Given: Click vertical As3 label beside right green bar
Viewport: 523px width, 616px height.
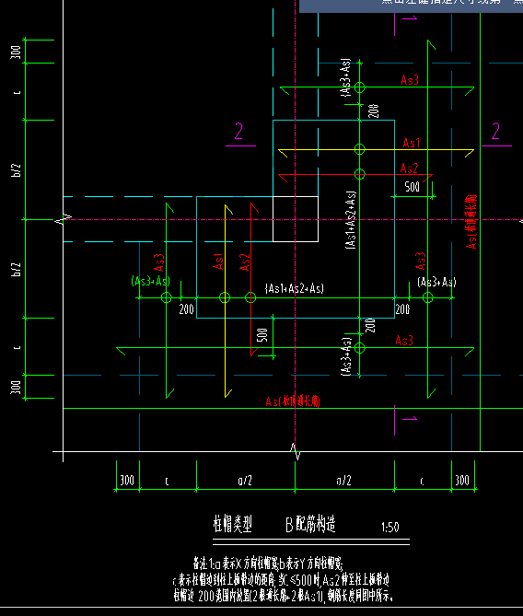Looking at the screenshot, I should click(x=421, y=261).
